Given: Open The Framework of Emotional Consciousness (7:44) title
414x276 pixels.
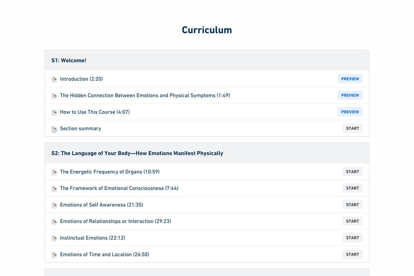Looking at the screenshot, I should [119, 188].
